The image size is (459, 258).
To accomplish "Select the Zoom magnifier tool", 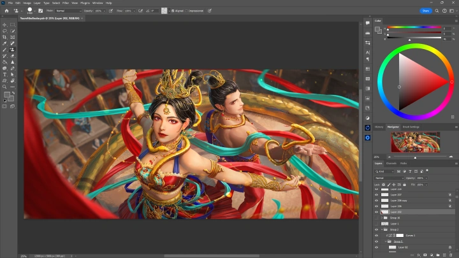I will 4,87.
